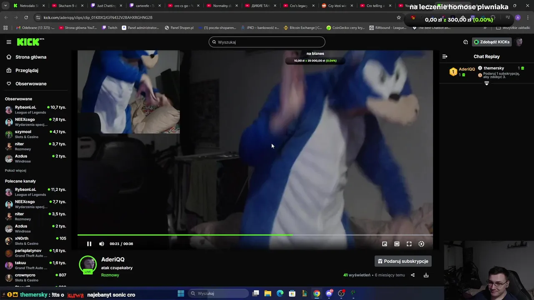Enter fullscreen video mode
The width and height of the screenshot is (534, 300).
click(409, 244)
